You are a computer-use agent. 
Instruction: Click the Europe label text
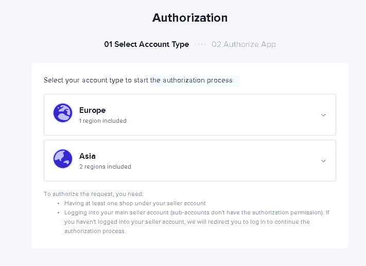93,110
